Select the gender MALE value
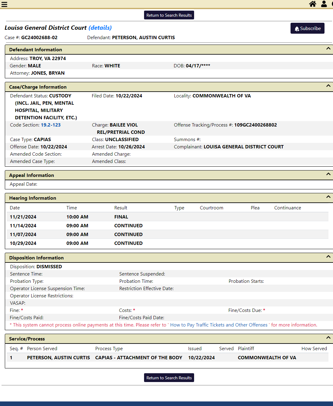Image resolution: width=333 pixels, height=406 pixels. (34, 66)
